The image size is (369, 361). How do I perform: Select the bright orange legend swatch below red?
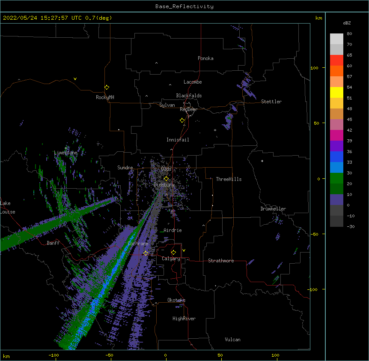click(336, 71)
